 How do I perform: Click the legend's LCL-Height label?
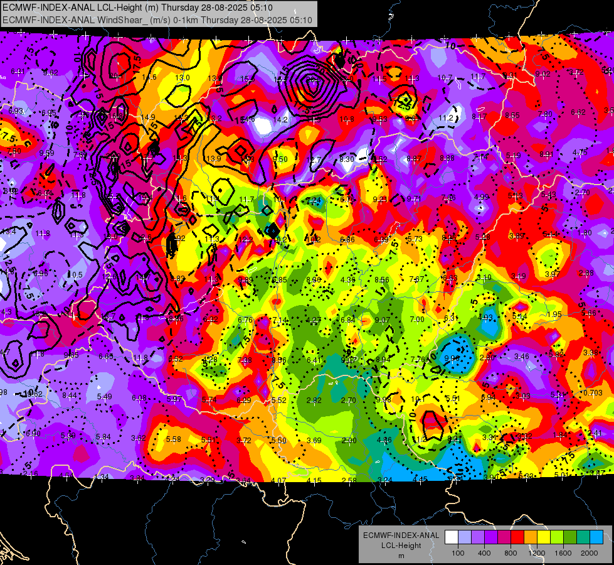coord(401,546)
